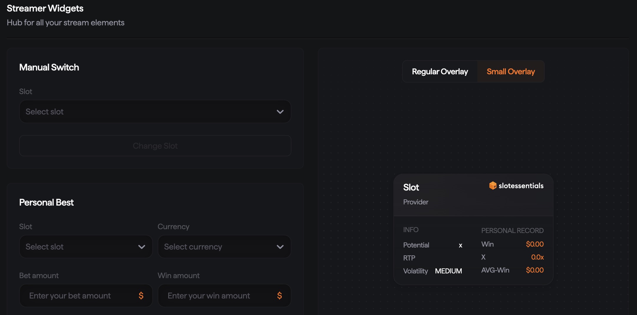This screenshot has height=315, width=637.
Task: Click the slotessentials brand name text
Action: (521, 186)
